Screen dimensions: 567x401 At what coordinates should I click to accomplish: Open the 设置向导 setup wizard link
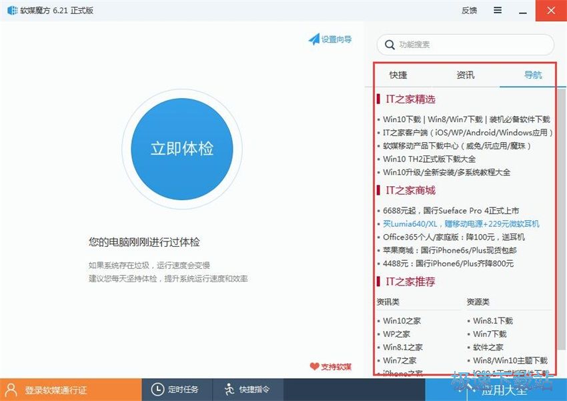coord(336,39)
